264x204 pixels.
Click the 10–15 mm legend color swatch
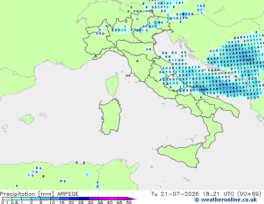click(x=55, y=199)
